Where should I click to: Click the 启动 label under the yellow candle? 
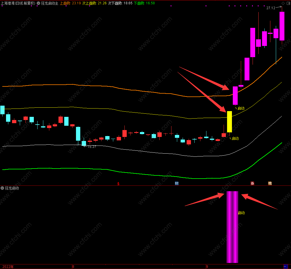pyautogui.click(x=235, y=138)
